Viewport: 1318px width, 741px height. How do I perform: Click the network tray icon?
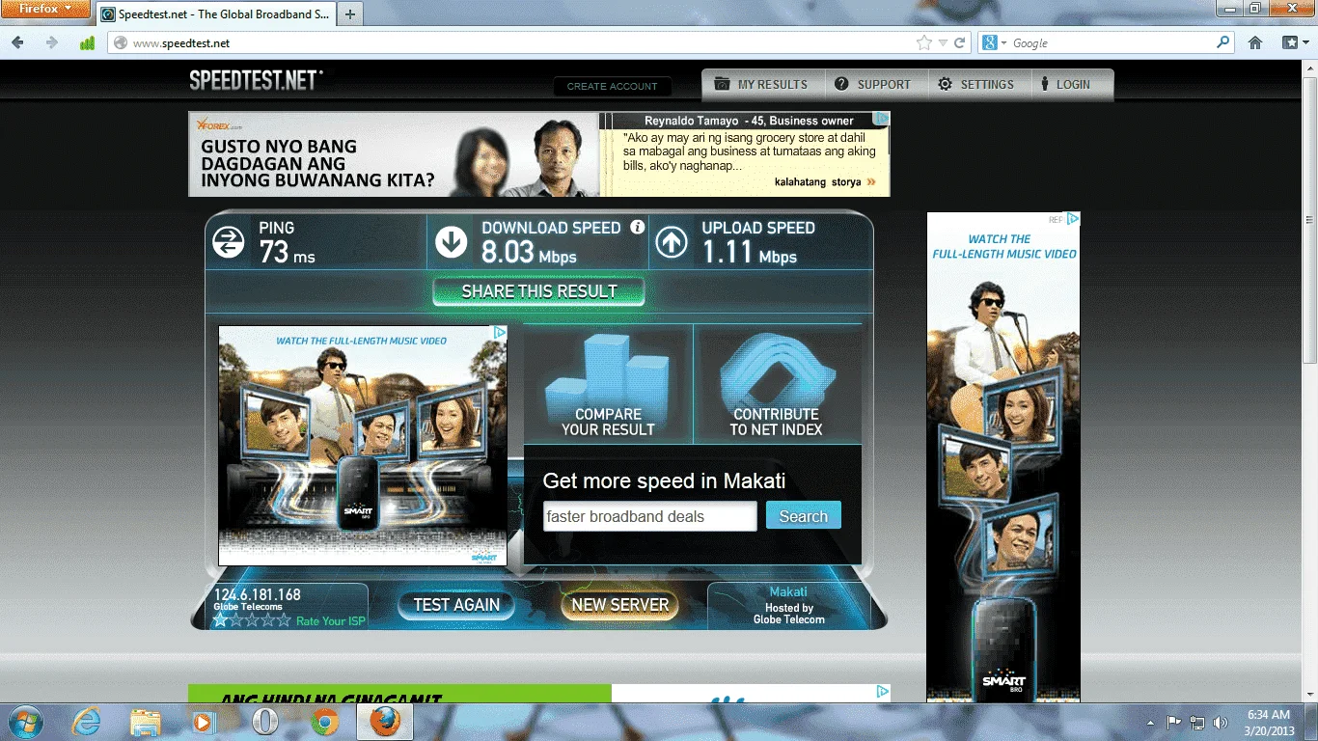click(x=1197, y=722)
